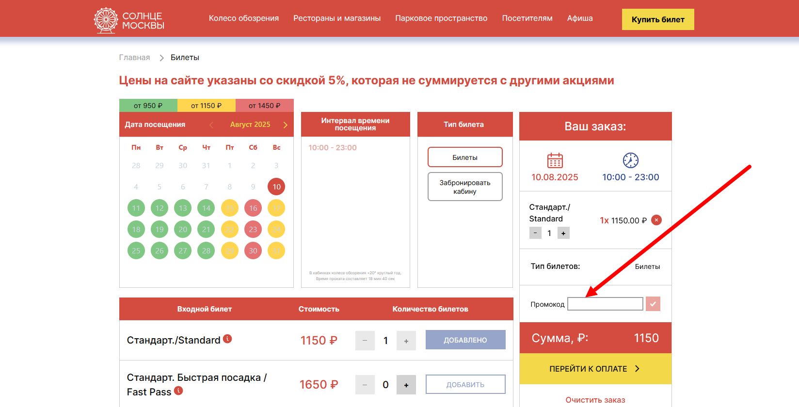Focus the Промокод input field
The height and width of the screenshot is (407, 799).
coord(605,304)
